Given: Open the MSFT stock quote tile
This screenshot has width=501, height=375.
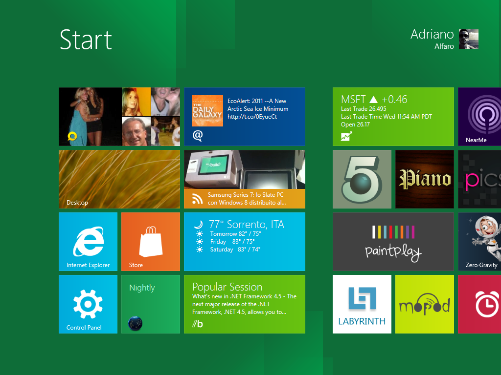Looking at the screenshot, I should (x=393, y=117).
